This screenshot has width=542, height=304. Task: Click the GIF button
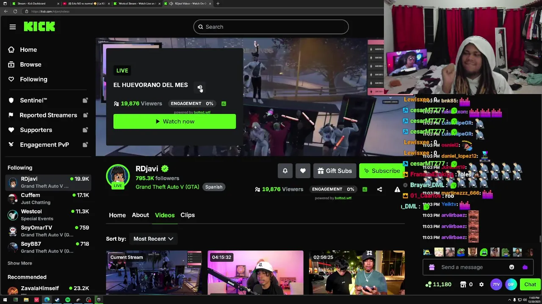coord(511,285)
